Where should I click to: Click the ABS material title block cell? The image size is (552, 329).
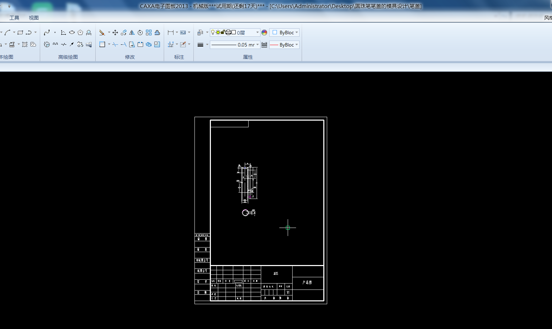point(276,274)
